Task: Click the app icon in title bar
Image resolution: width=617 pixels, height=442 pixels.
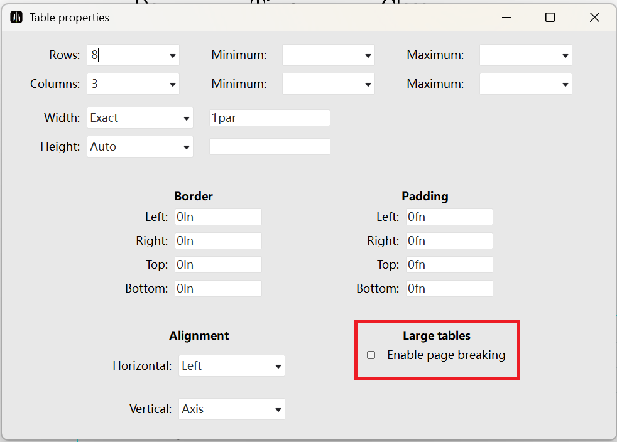Action: (16, 18)
